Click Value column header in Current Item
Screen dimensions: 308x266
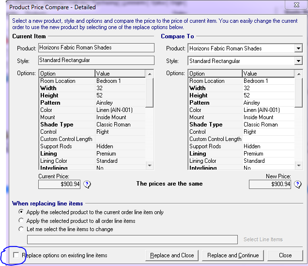pyautogui.click(x=120, y=74)
